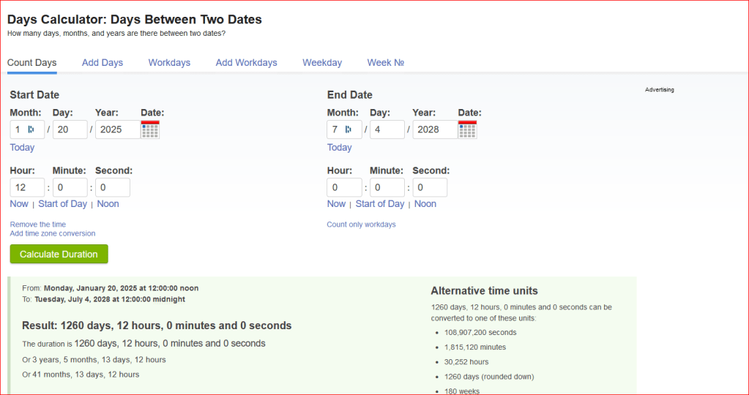Viewport: 749px width, 395px height.
Task: Open Add time zone conversion link
Action: click(53, 233)
